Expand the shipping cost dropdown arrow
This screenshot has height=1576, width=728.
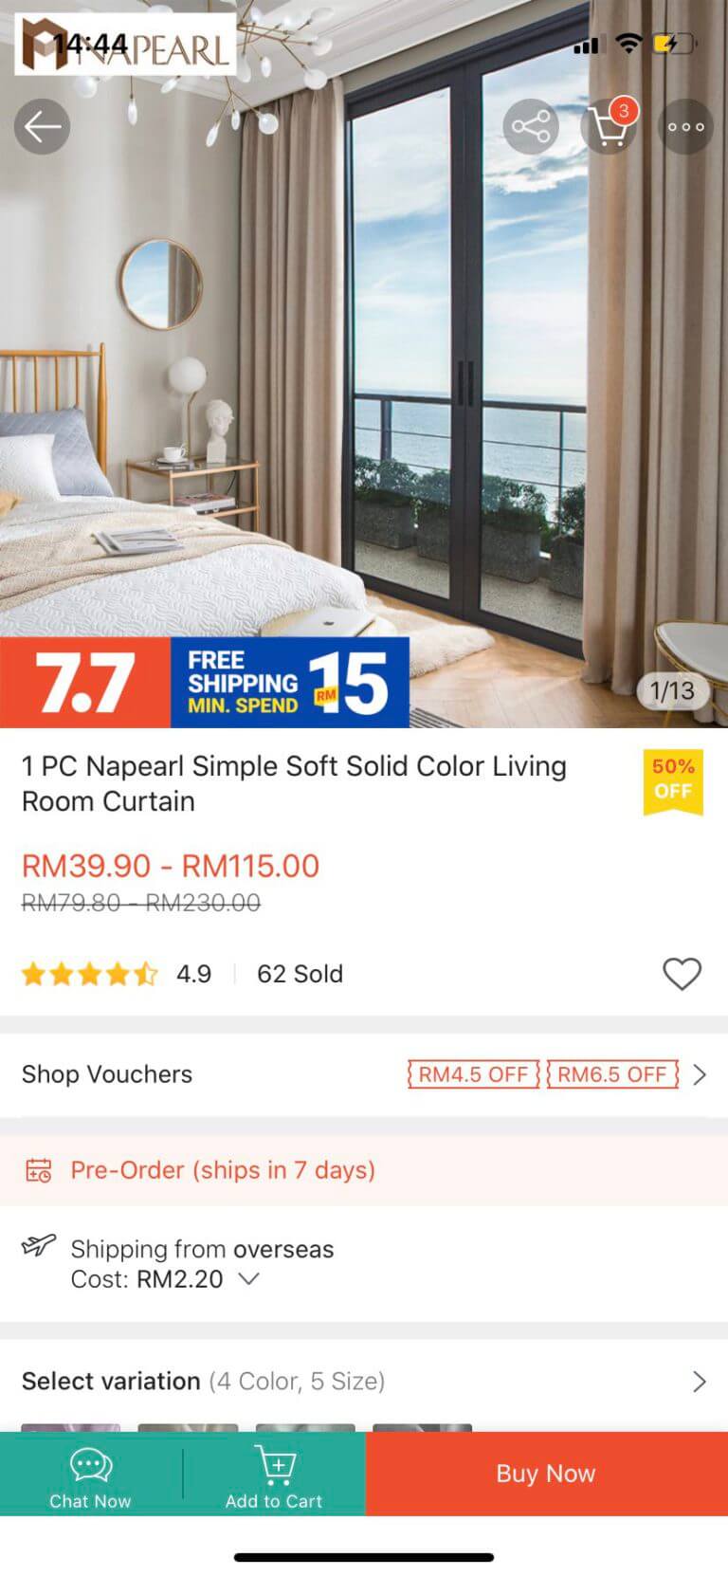pyautogui.click(x=248, y=1278)
